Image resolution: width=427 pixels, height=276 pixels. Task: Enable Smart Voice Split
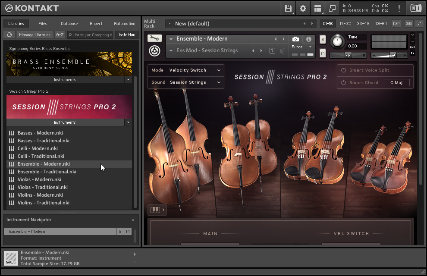(x=344, y=70)
